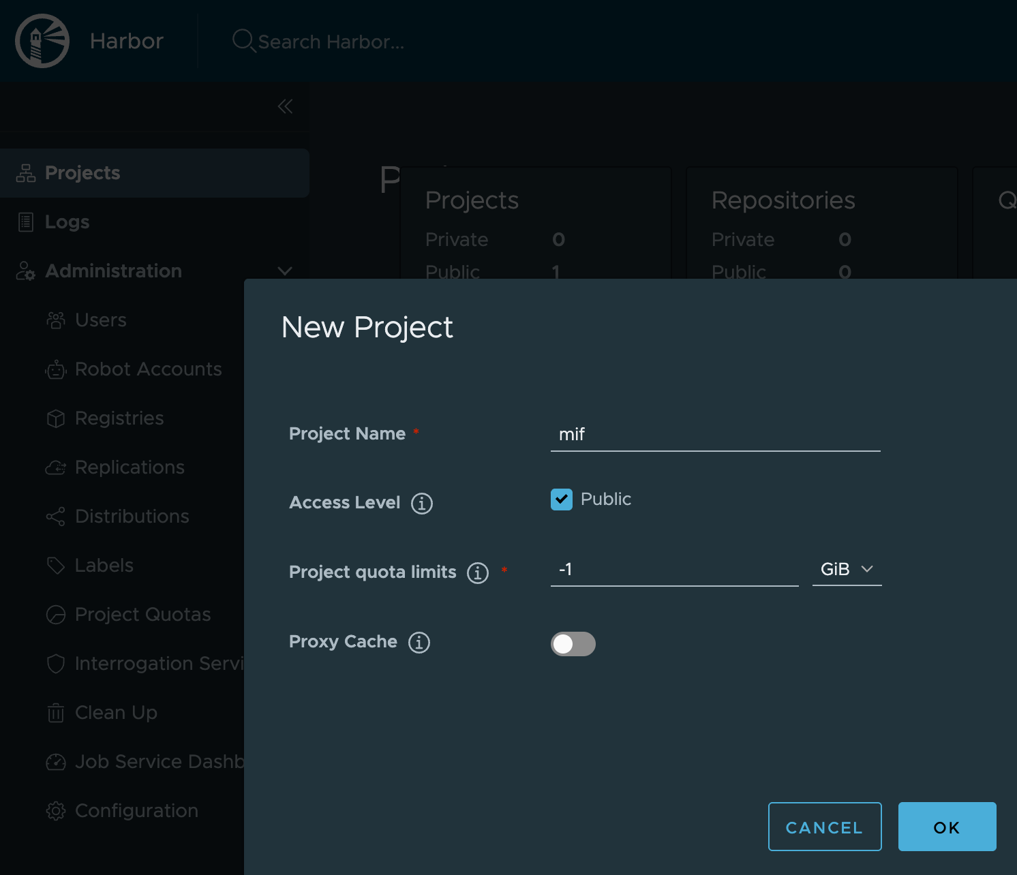The height and width of the screenshot is (875, 1017).
Task: Enable the Proxy Cache toggle
Action: pyautogui.click(x=573, y=644)
